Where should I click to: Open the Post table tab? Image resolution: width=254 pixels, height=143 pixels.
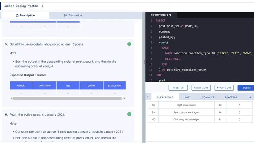(188, 97)
